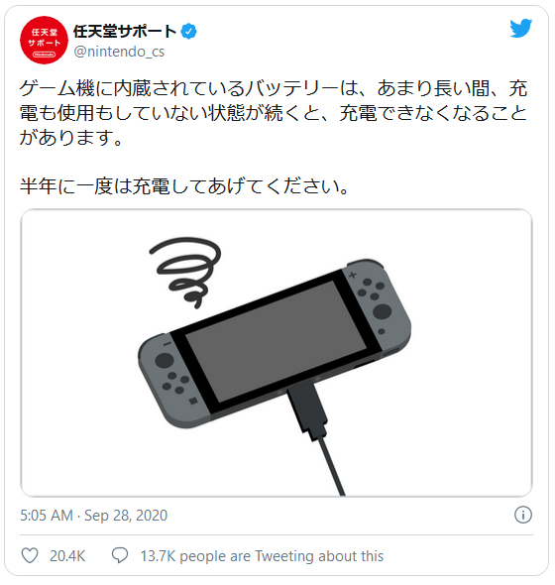Image resolution: width=555 pixels, height=585 pixels.
Task: Click the 任天堂サポート display name
Action: pyautogui.click(x=125, y=32)
